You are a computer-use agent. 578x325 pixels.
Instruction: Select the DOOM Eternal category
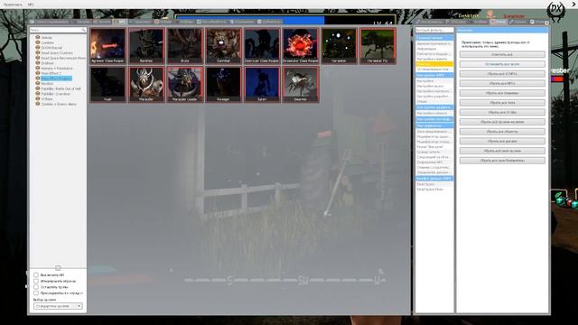pos(51,48)
